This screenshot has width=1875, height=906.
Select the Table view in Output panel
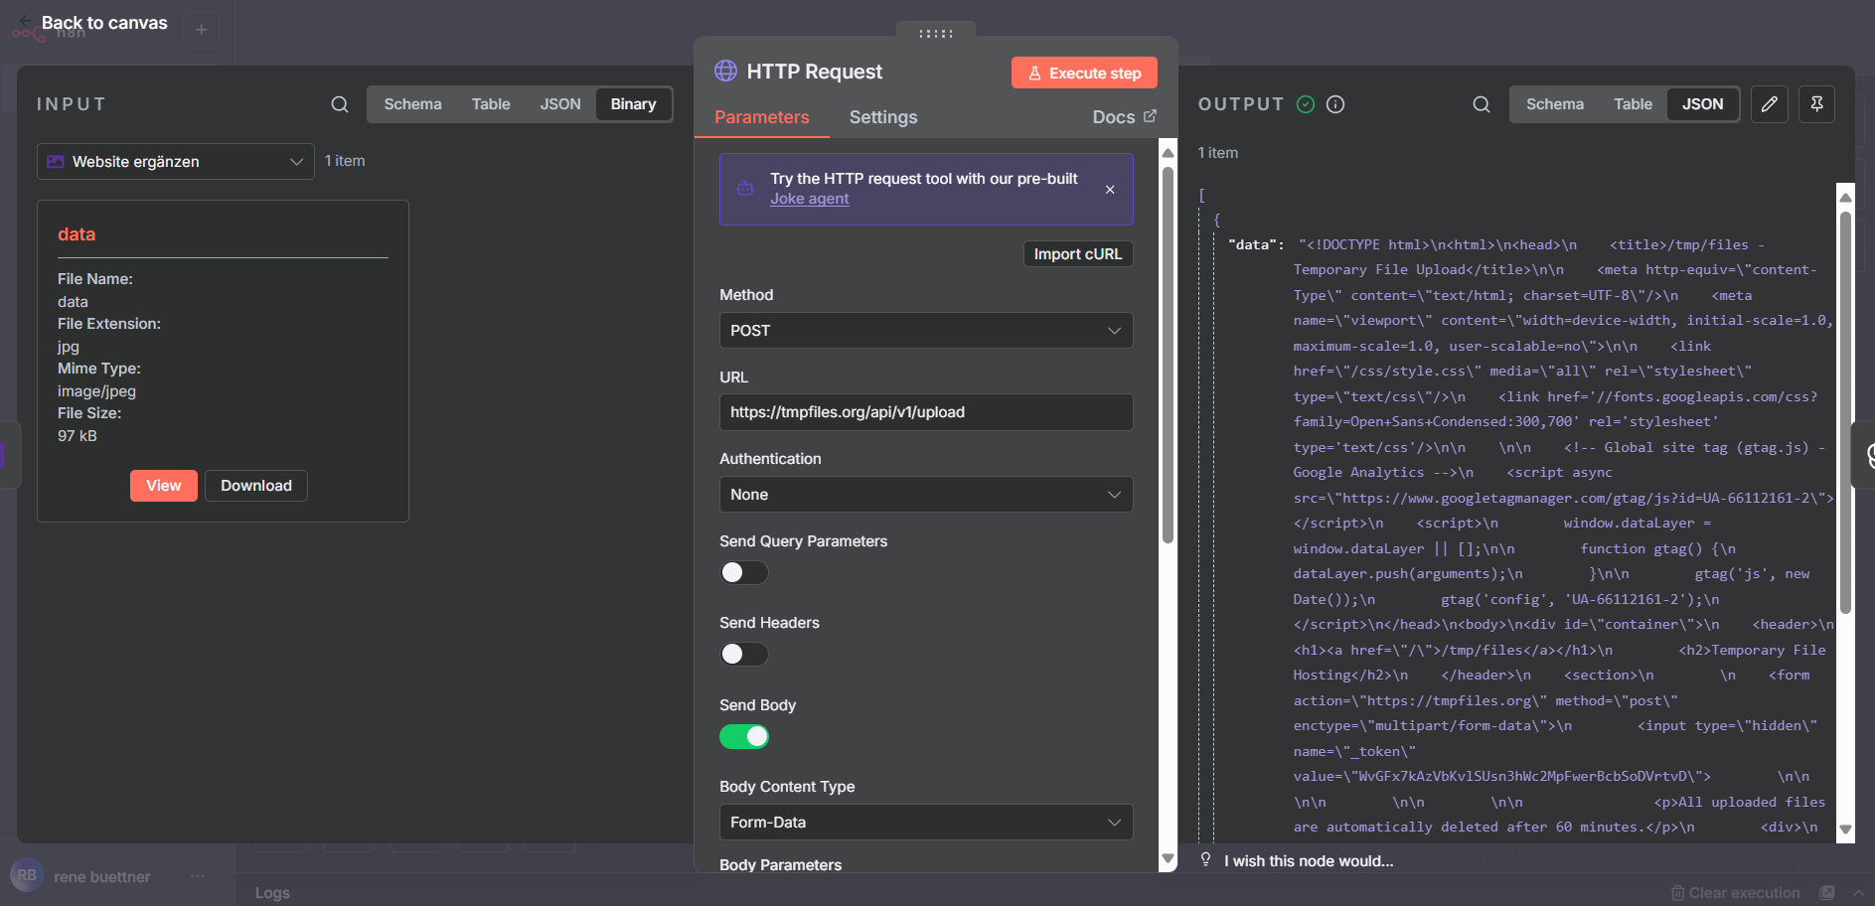[x=1632, y=104]
